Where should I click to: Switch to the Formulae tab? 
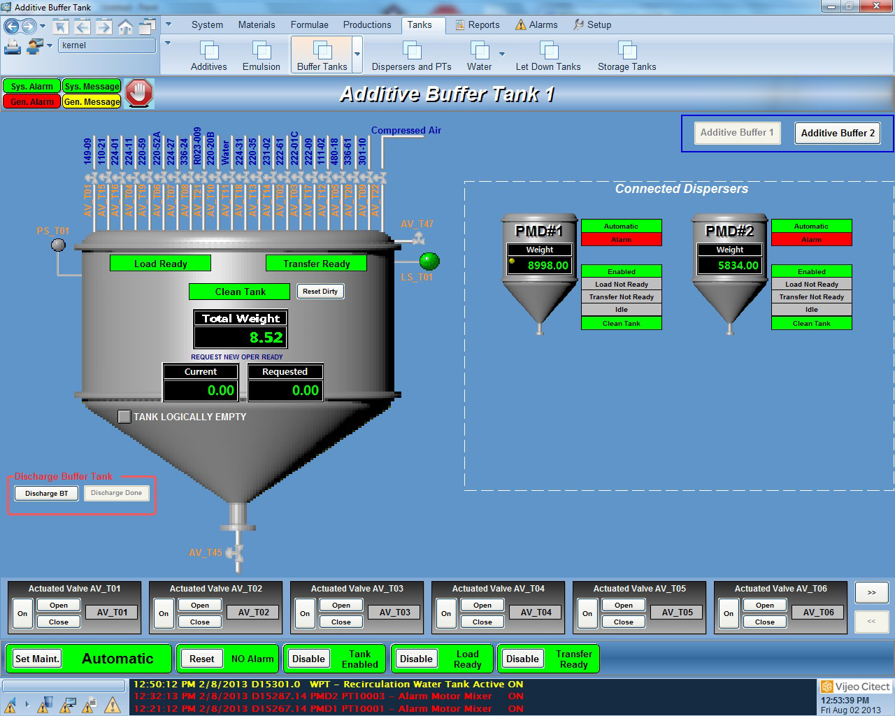[309, 24]
